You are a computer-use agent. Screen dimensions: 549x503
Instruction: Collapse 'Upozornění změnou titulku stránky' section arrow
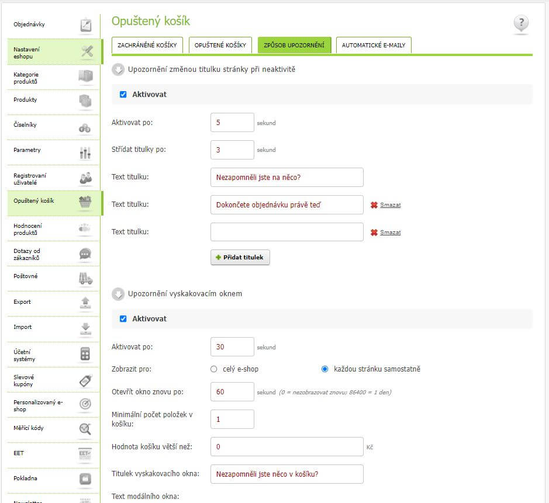pos(118,70)
